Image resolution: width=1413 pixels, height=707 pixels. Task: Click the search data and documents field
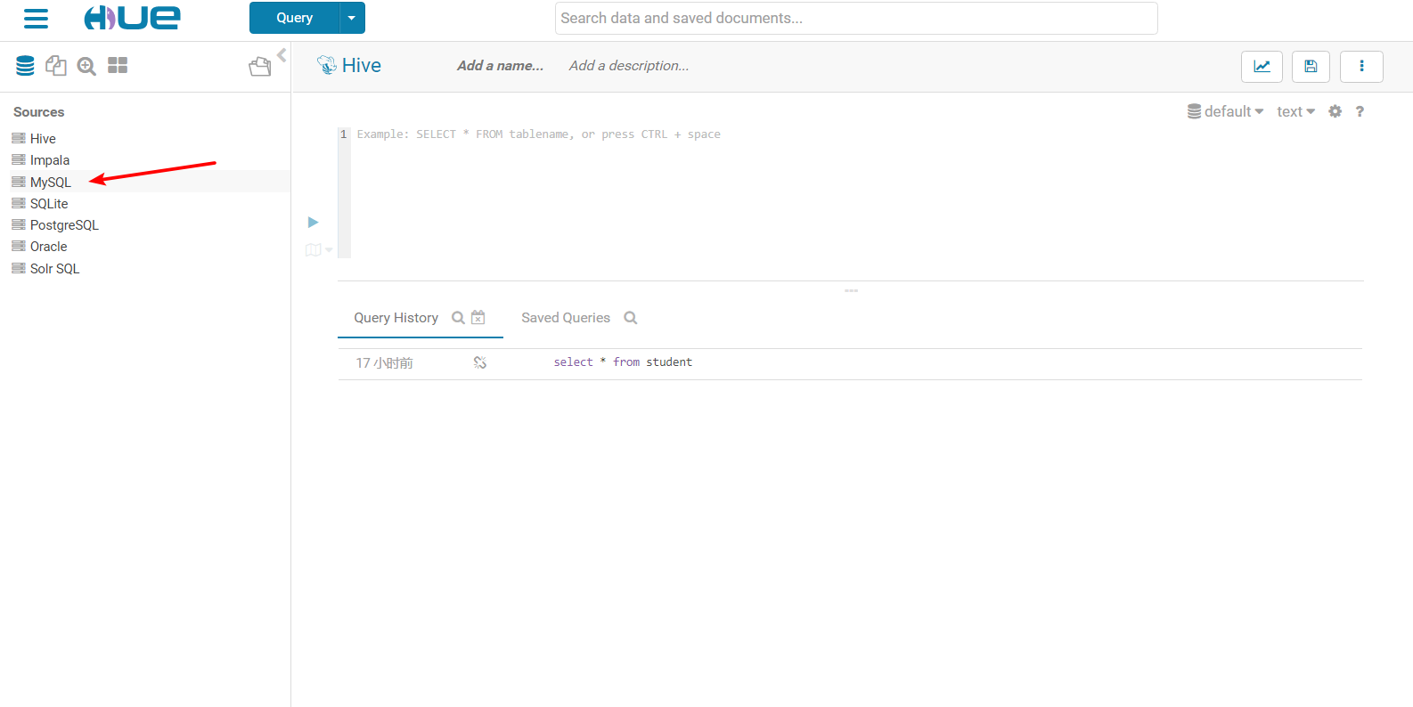(856, 18)
